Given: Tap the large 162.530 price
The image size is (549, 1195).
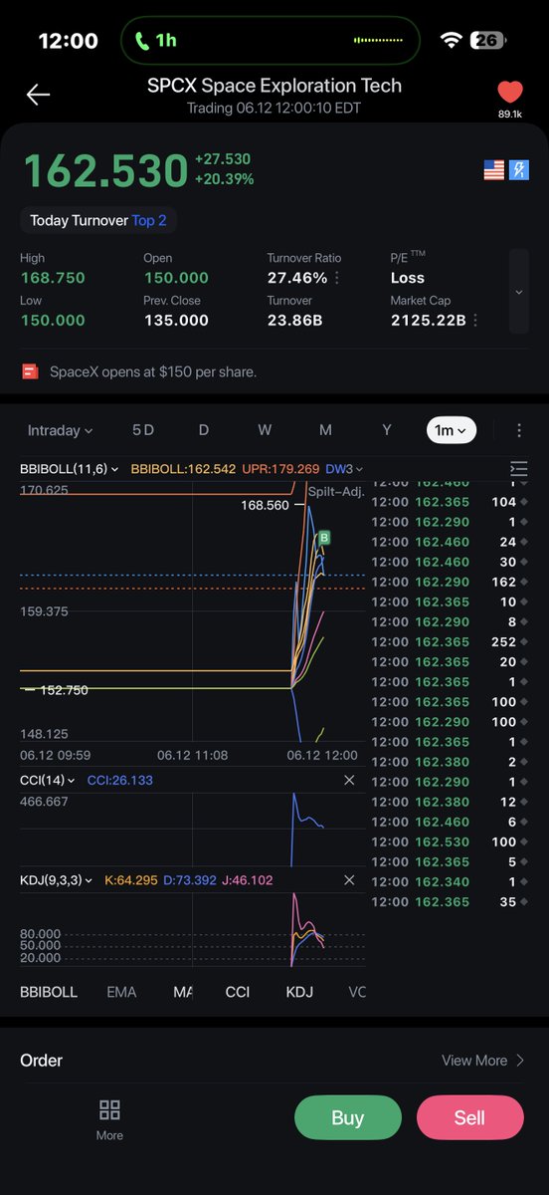Looking at the screenshot, I should point(104,170).
